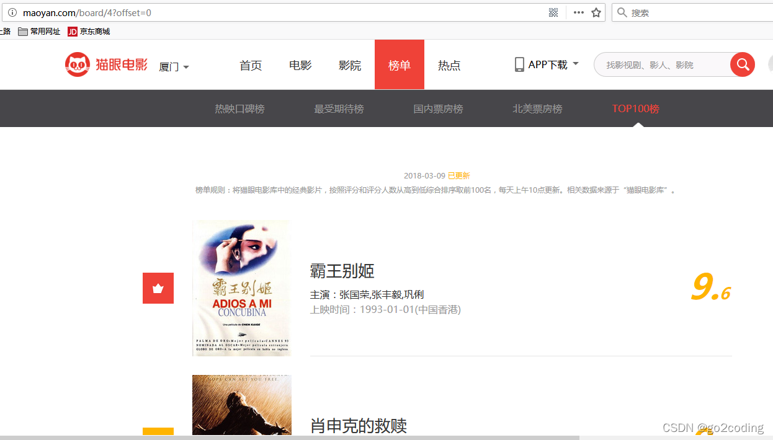The width and height of the screenshot is (773, 440).
Task: Click the browser search magnifier icon
Action: (622, 12)
